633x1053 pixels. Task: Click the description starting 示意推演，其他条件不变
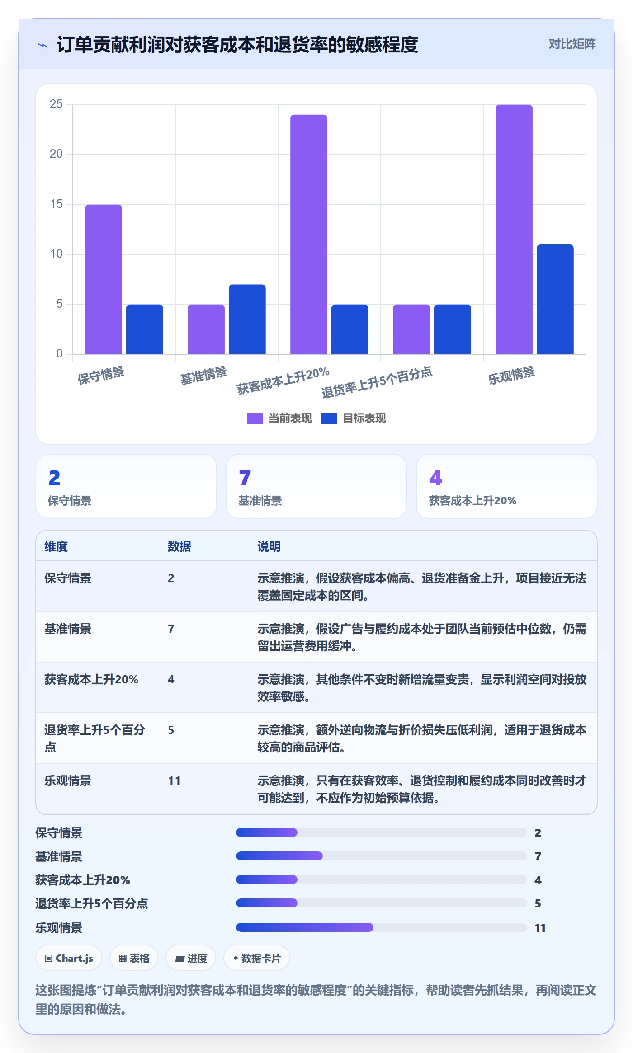pos(422,688)
